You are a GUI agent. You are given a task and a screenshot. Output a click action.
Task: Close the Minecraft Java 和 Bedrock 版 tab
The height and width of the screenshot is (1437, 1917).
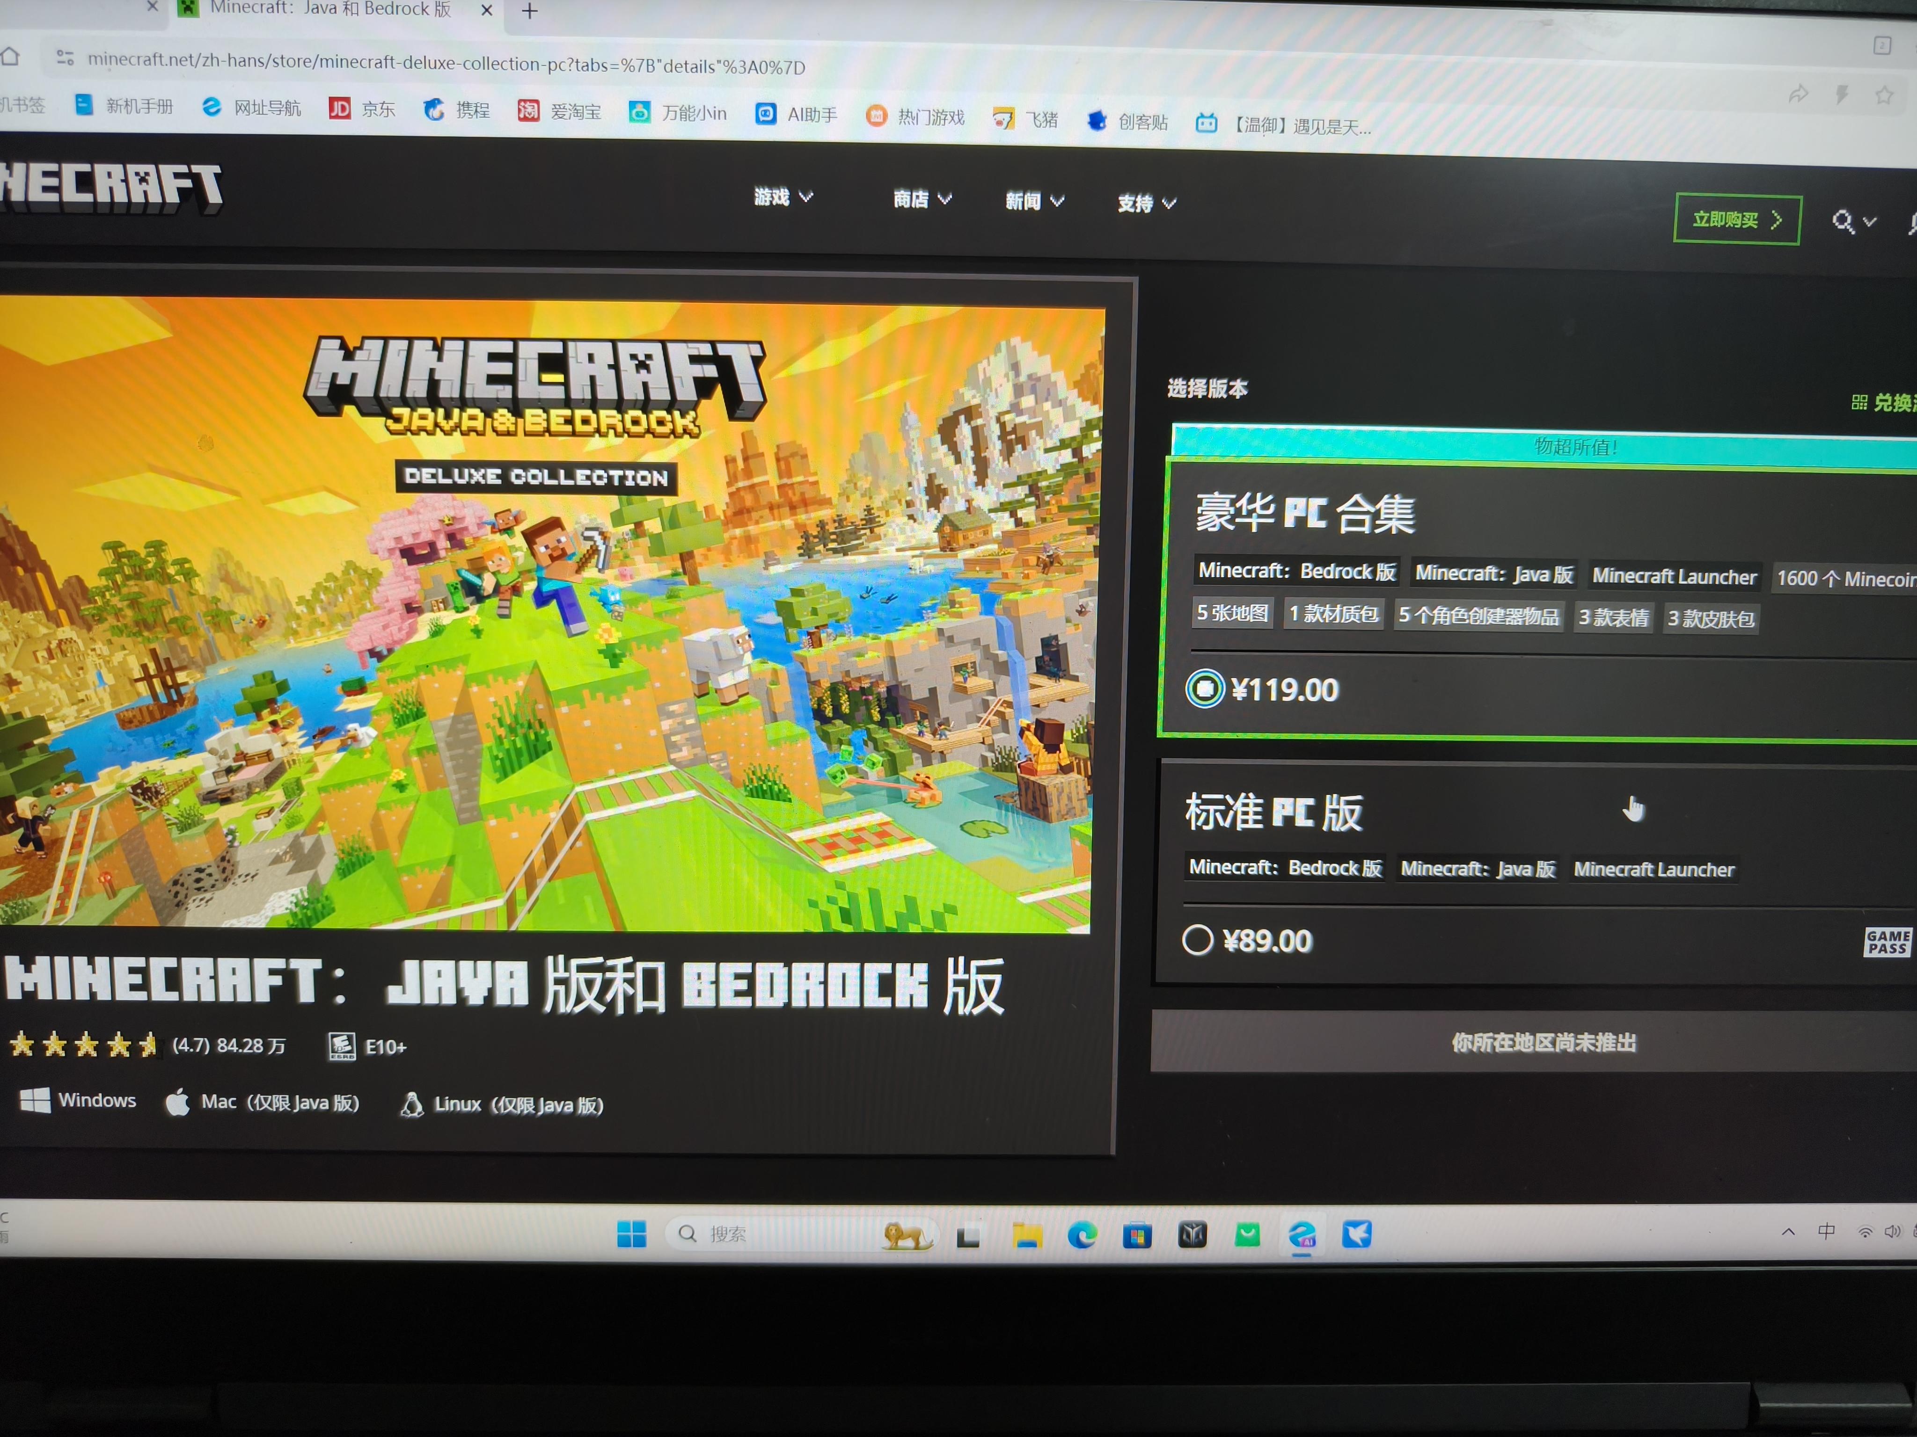click(487, 10)
